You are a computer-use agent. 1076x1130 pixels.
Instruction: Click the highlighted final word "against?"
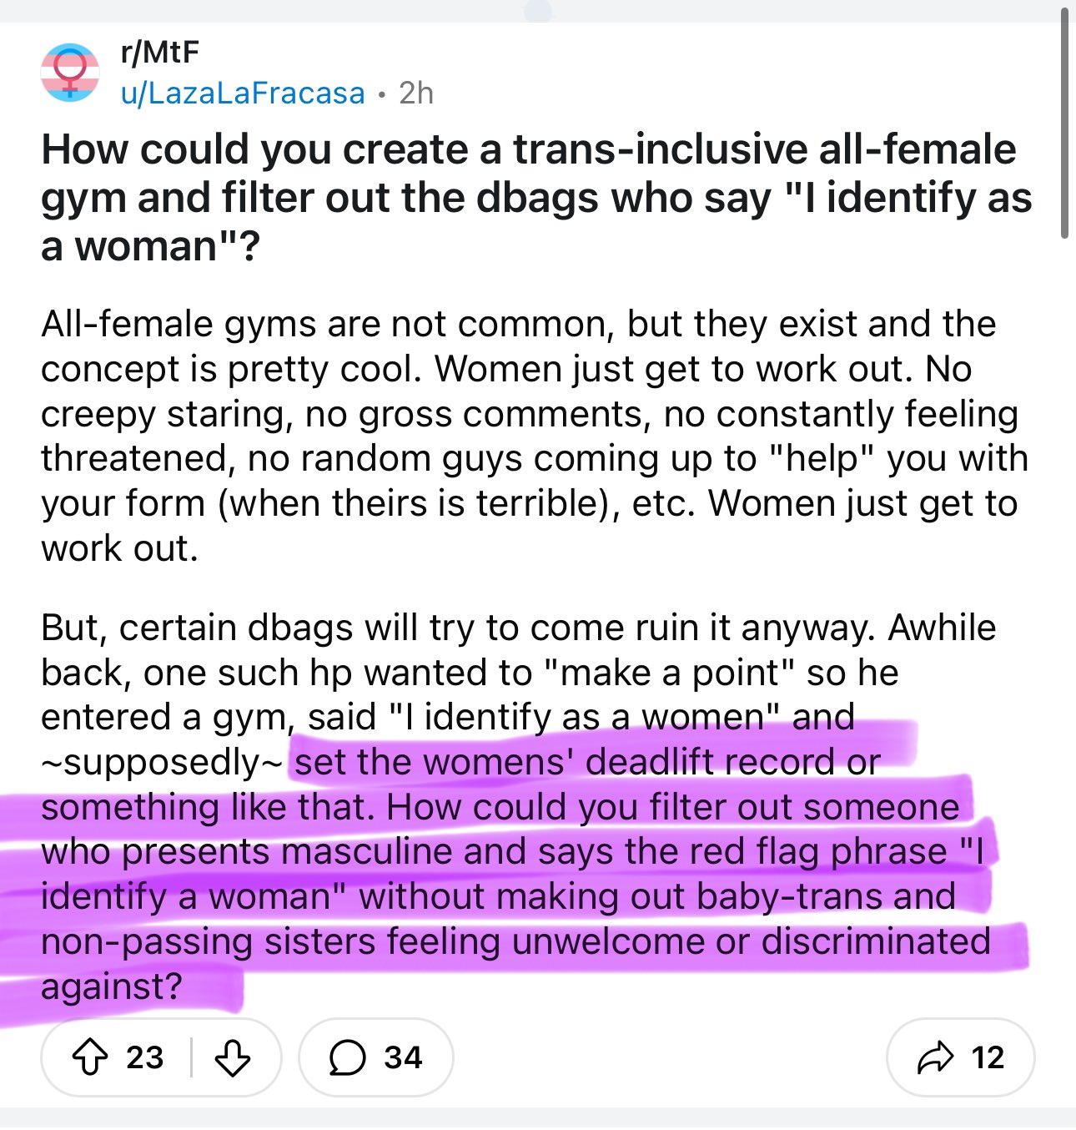111,986
